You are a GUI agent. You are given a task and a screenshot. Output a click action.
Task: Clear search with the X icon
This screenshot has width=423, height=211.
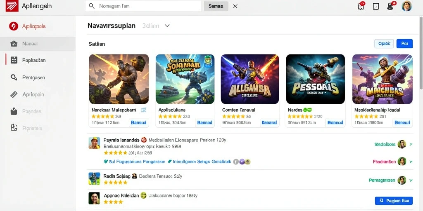235,6
